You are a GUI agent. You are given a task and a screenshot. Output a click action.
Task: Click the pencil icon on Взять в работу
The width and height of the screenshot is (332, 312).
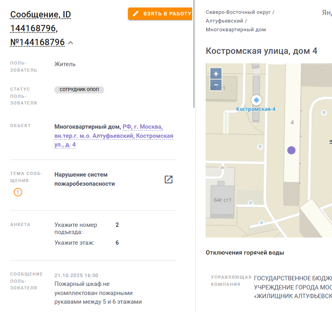(136, 13)
